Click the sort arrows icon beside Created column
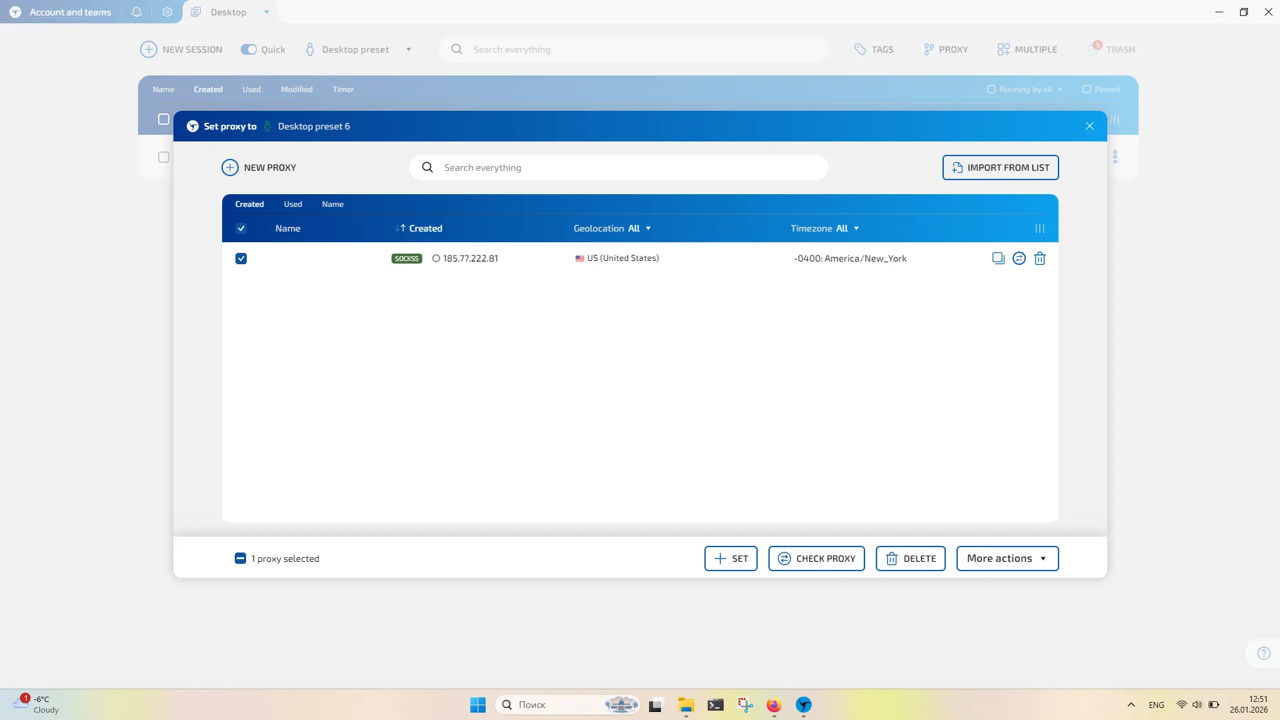 [400, 228]
